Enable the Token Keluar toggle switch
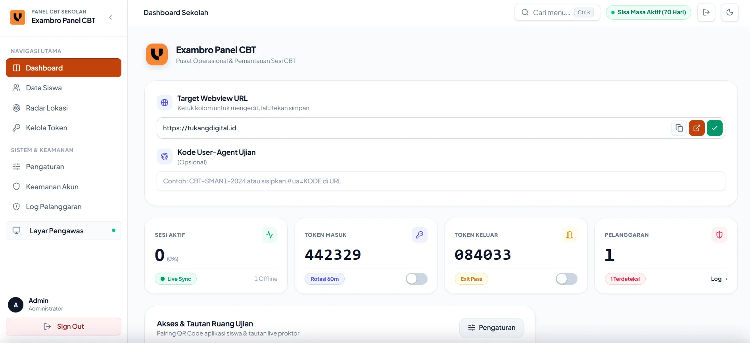750x343 pixels. tap(566, 279)
